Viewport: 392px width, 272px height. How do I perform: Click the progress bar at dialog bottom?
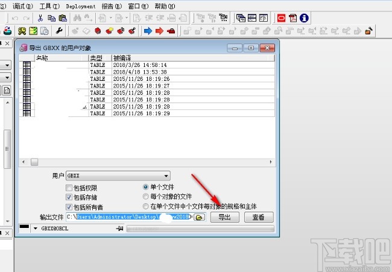pos(200,229)
